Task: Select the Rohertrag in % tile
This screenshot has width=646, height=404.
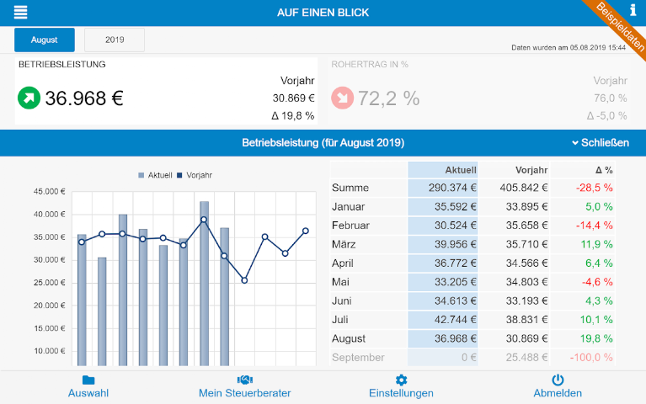Action: pyautogui.click(x=478, y=93)
